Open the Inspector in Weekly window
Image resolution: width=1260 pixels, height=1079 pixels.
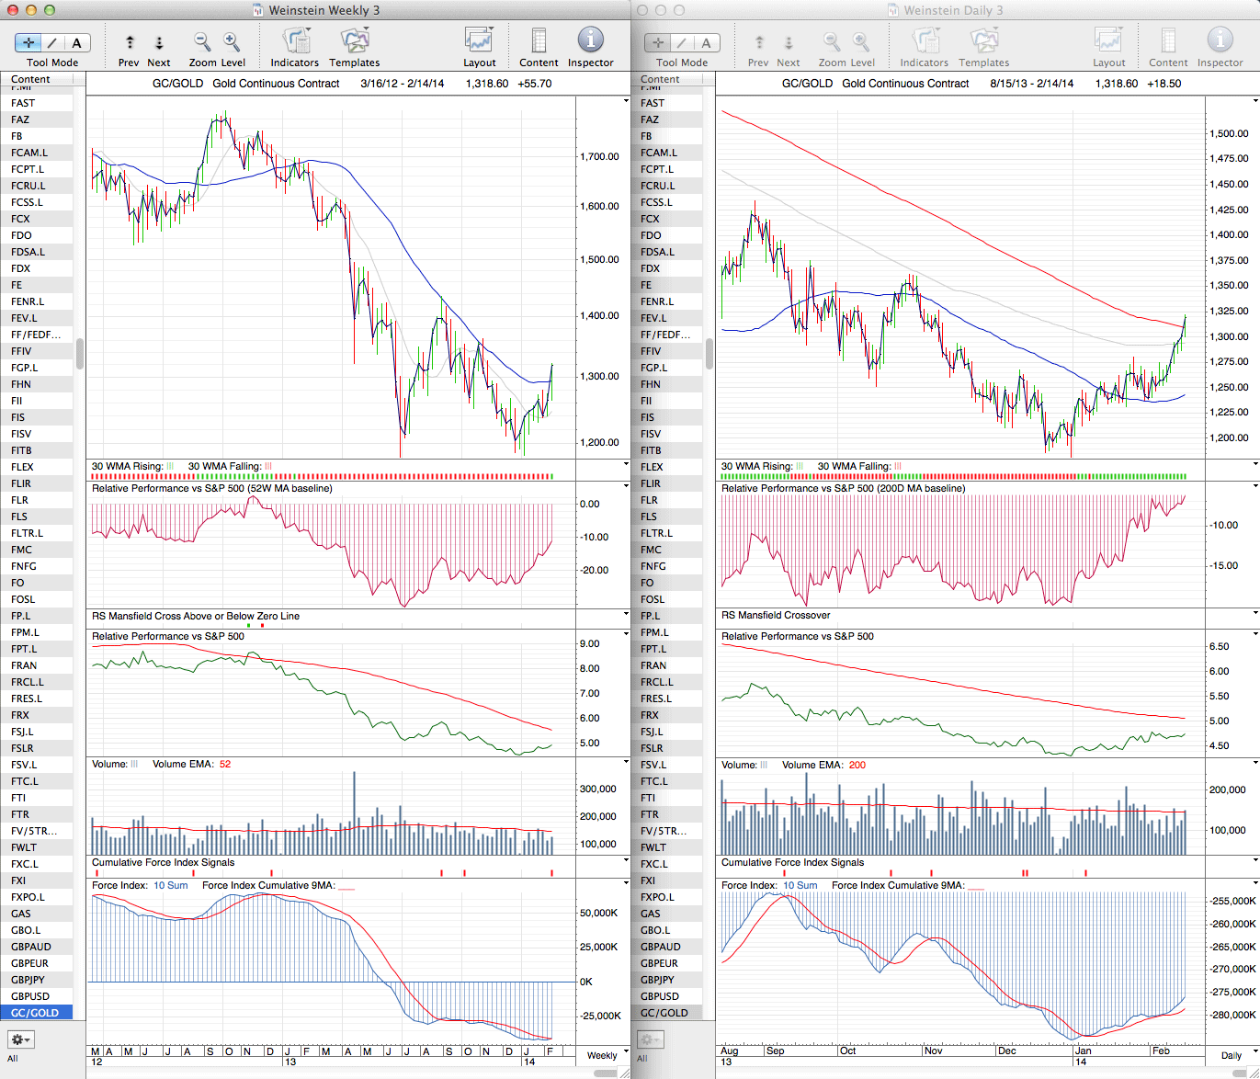click(x=590, y=41)
